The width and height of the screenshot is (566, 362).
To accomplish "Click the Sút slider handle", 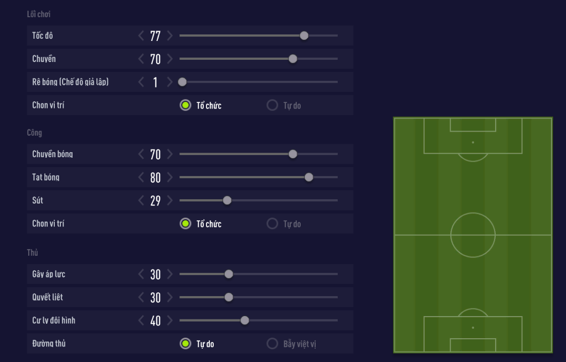I will click(x=227, y=200).
